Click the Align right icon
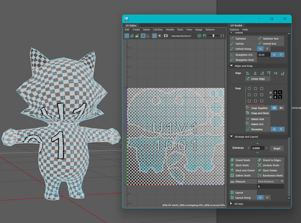The width and height of the screenshot is (301, 223). tap(262, 73)
